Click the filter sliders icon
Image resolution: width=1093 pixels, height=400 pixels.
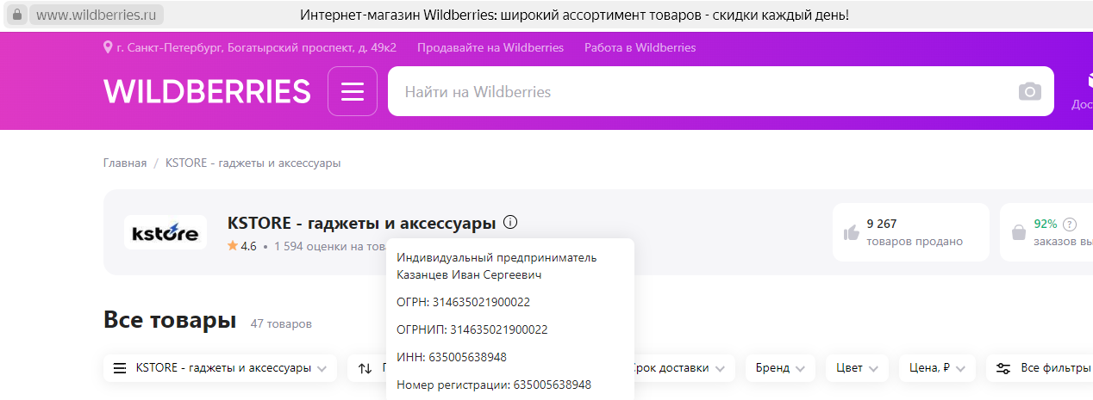(x=1003, y=368)
